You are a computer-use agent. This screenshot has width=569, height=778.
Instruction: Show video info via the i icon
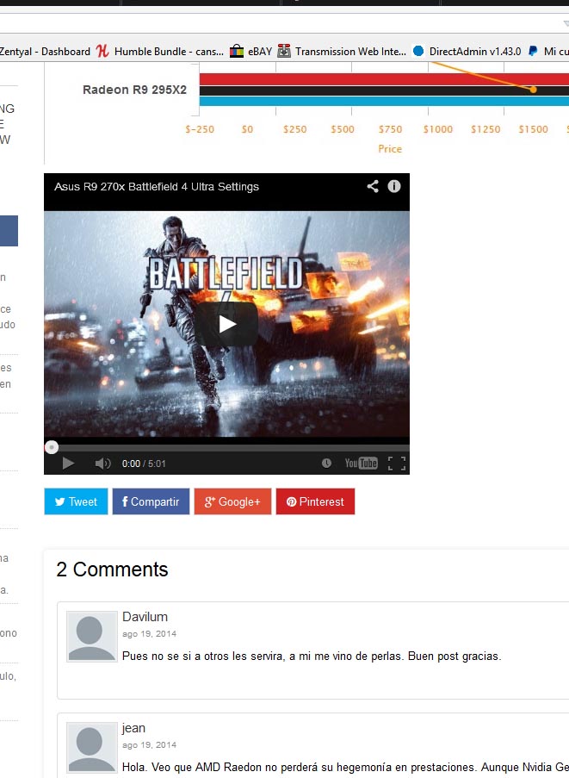tap(394, 186)
